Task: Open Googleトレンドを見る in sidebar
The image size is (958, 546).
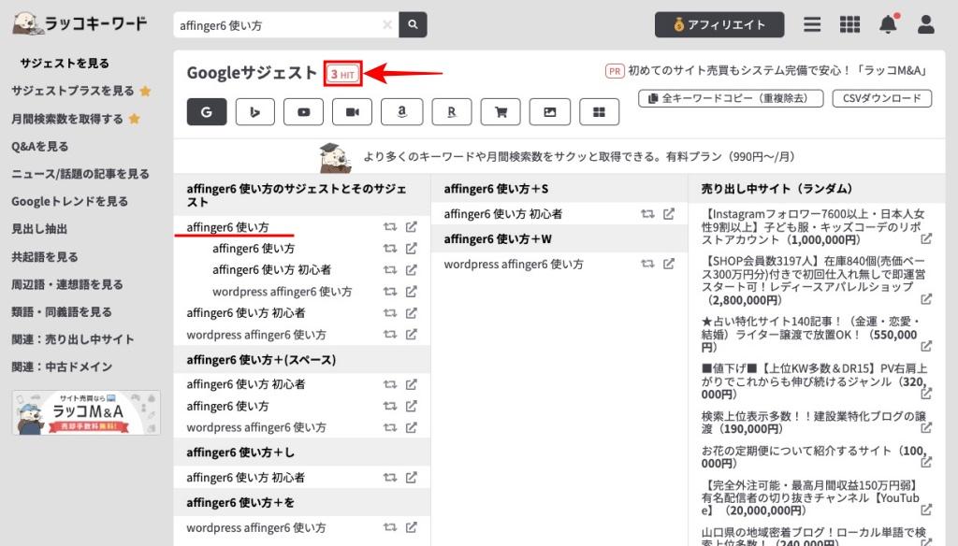Action: click(69, 202)
